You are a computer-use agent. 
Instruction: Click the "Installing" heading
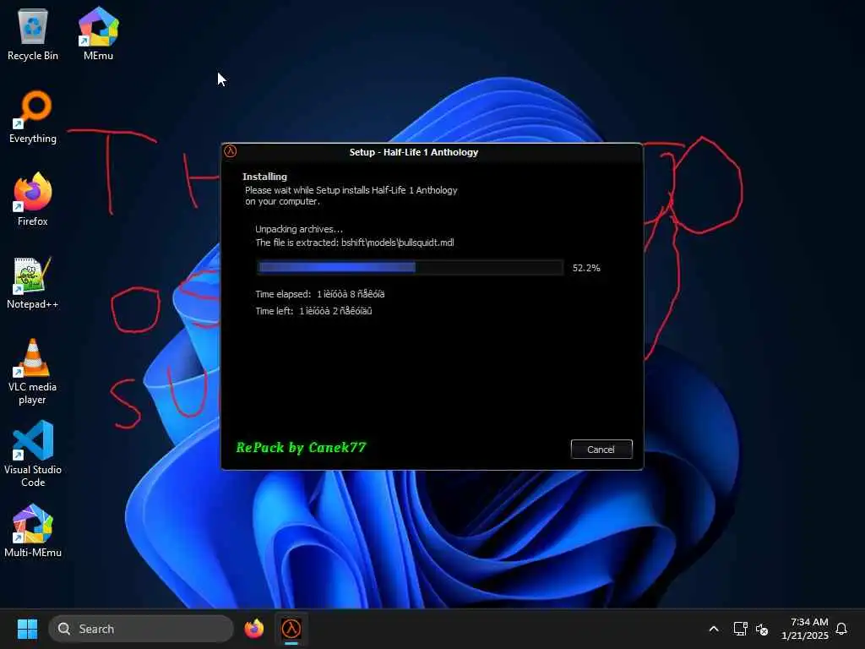tap(264, 177)
